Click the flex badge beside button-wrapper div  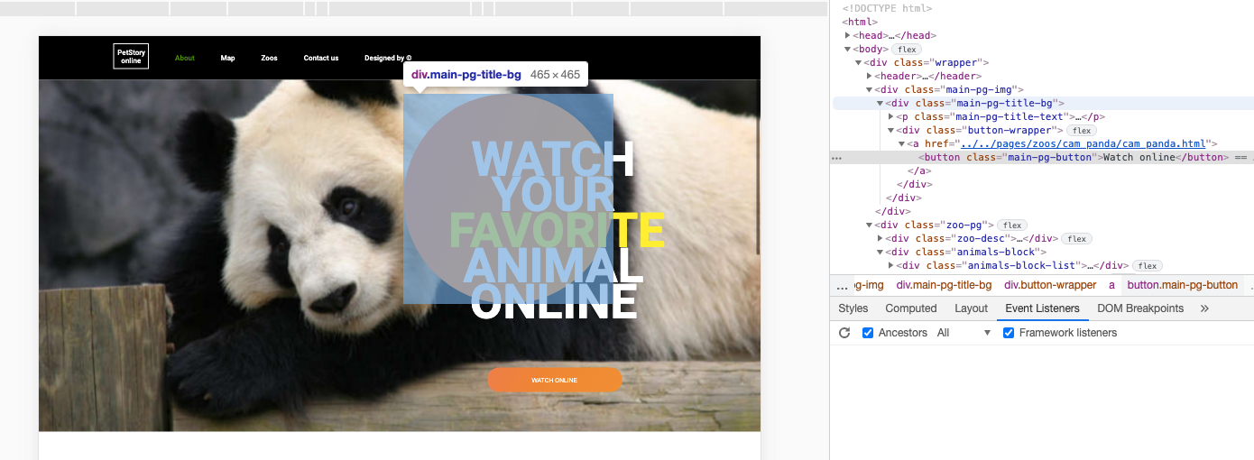1082,131
